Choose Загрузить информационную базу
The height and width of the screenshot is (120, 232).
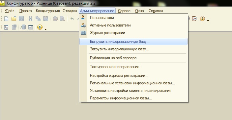pyautogui.click(x=133, y=49)
